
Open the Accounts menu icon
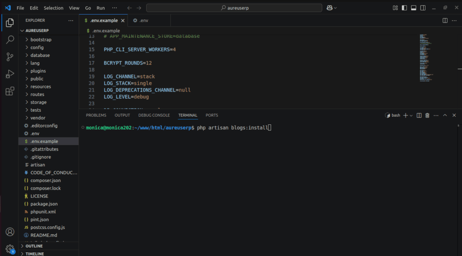(10, 232)
